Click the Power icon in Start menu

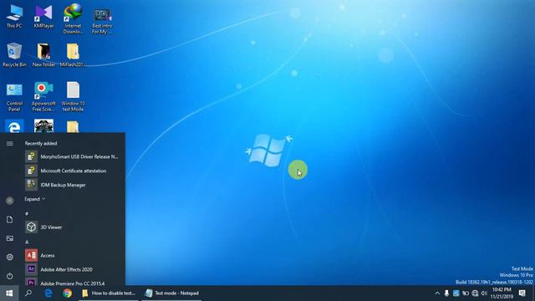tap(10, 276)
